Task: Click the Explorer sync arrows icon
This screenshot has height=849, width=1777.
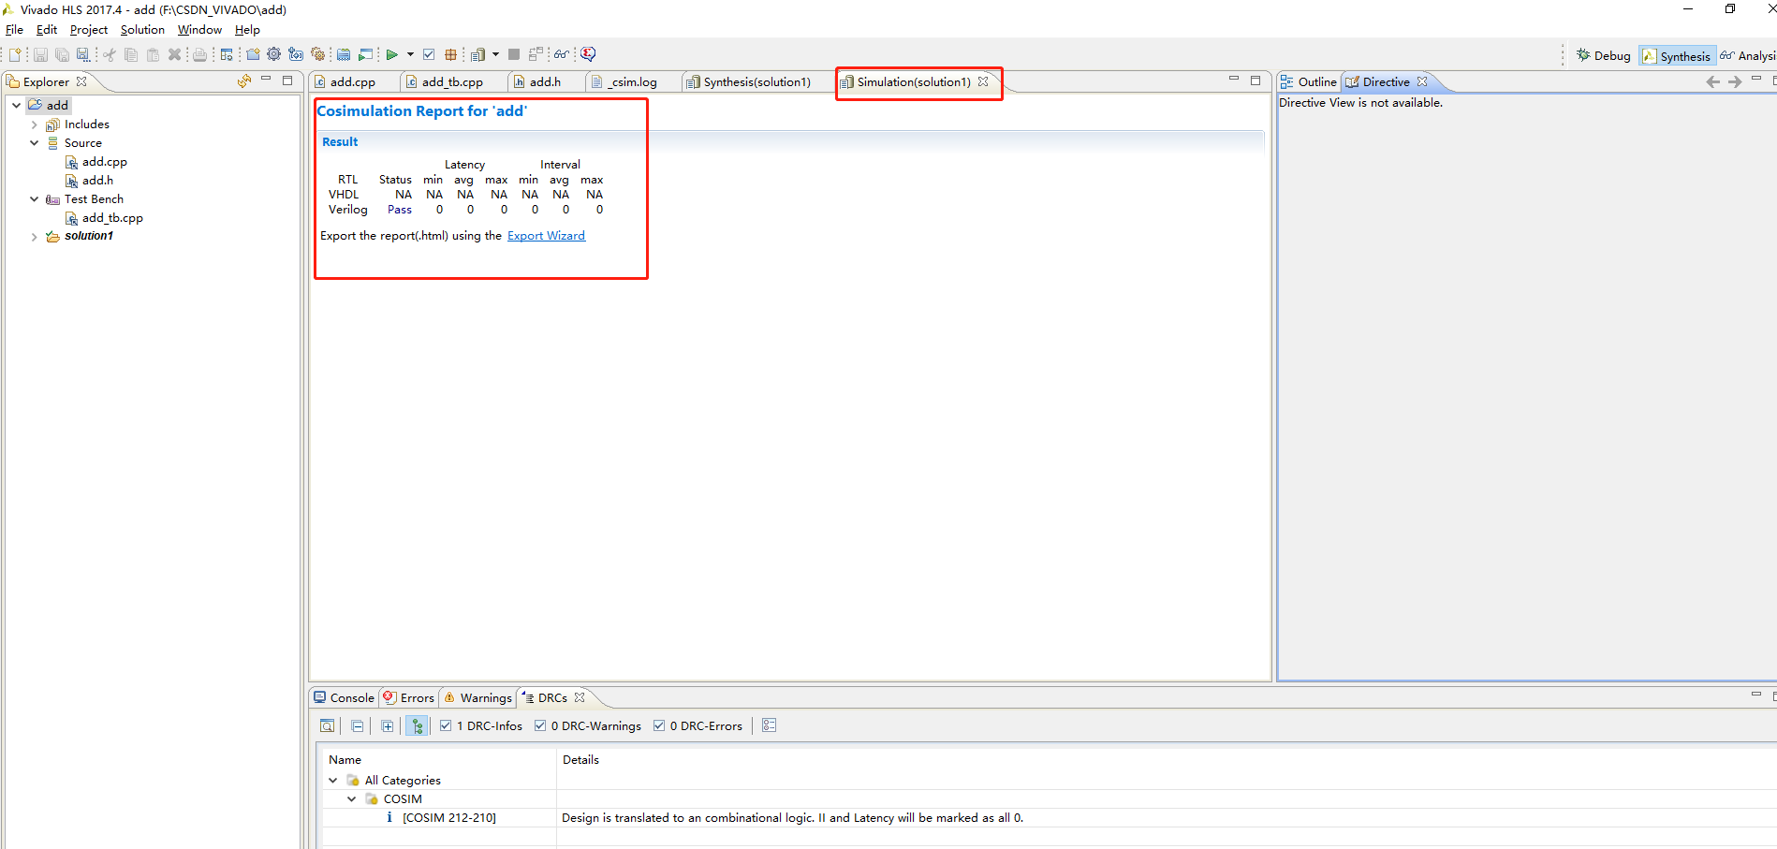Action: (x=244, y=81)
